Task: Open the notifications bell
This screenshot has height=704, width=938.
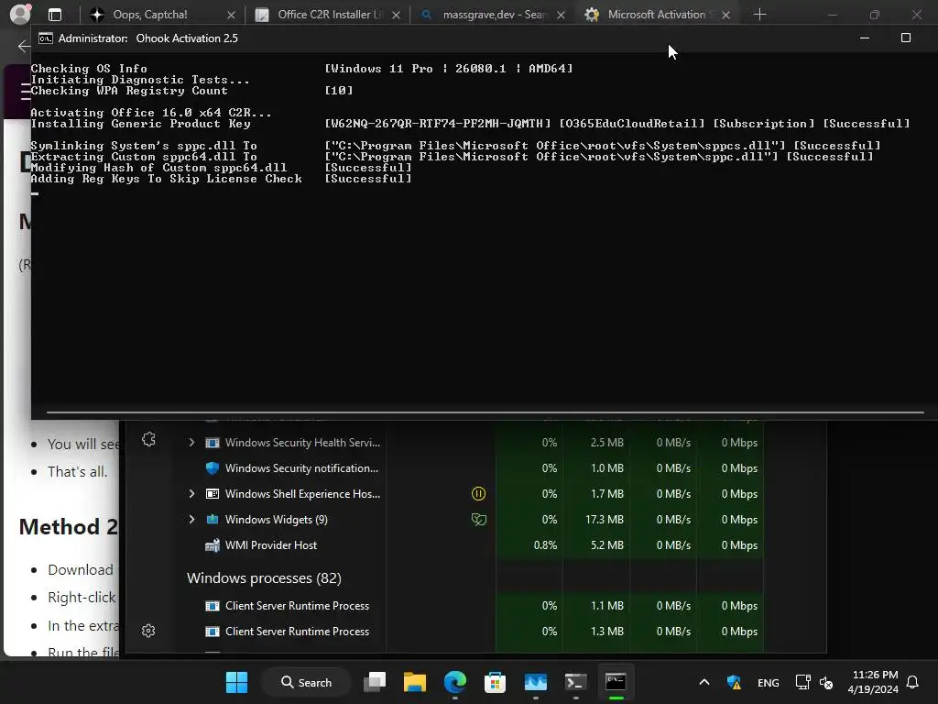Action: (x=913, y=682)
